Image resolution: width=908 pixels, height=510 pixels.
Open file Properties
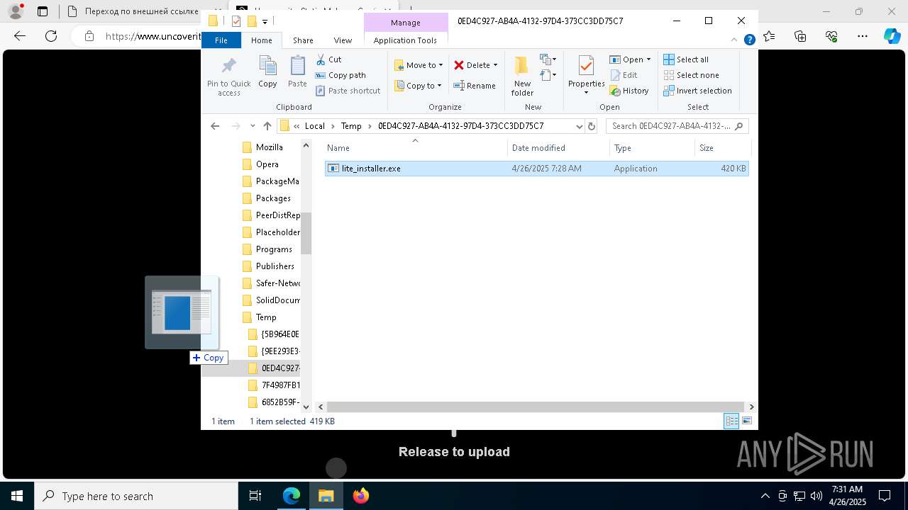coord(586,76)
